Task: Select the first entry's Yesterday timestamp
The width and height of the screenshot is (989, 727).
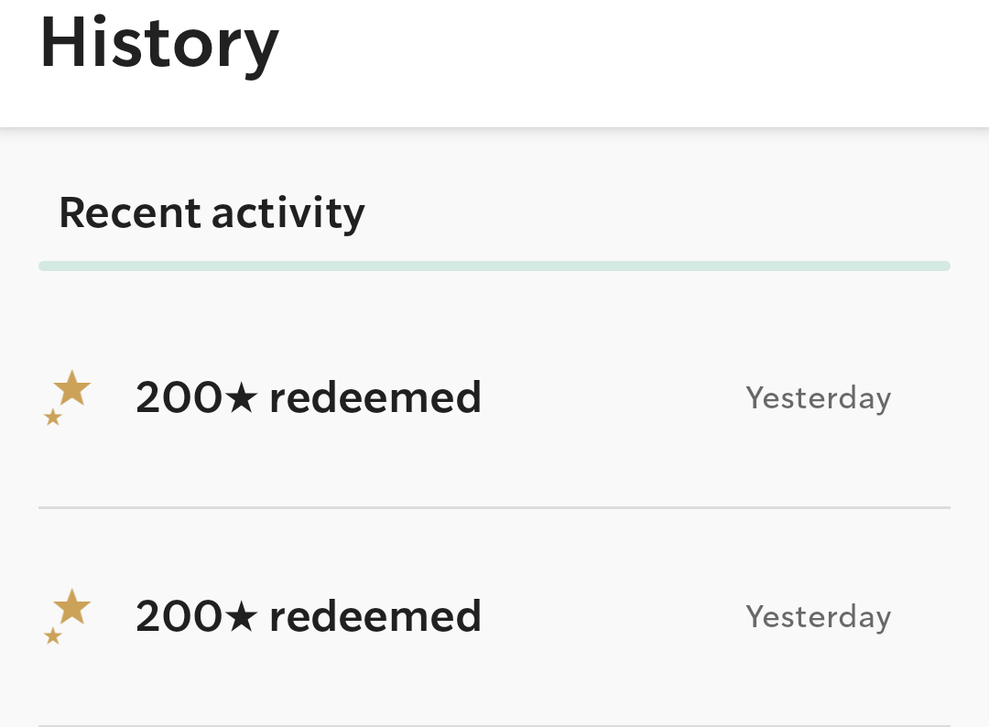Action: (818, 398)
